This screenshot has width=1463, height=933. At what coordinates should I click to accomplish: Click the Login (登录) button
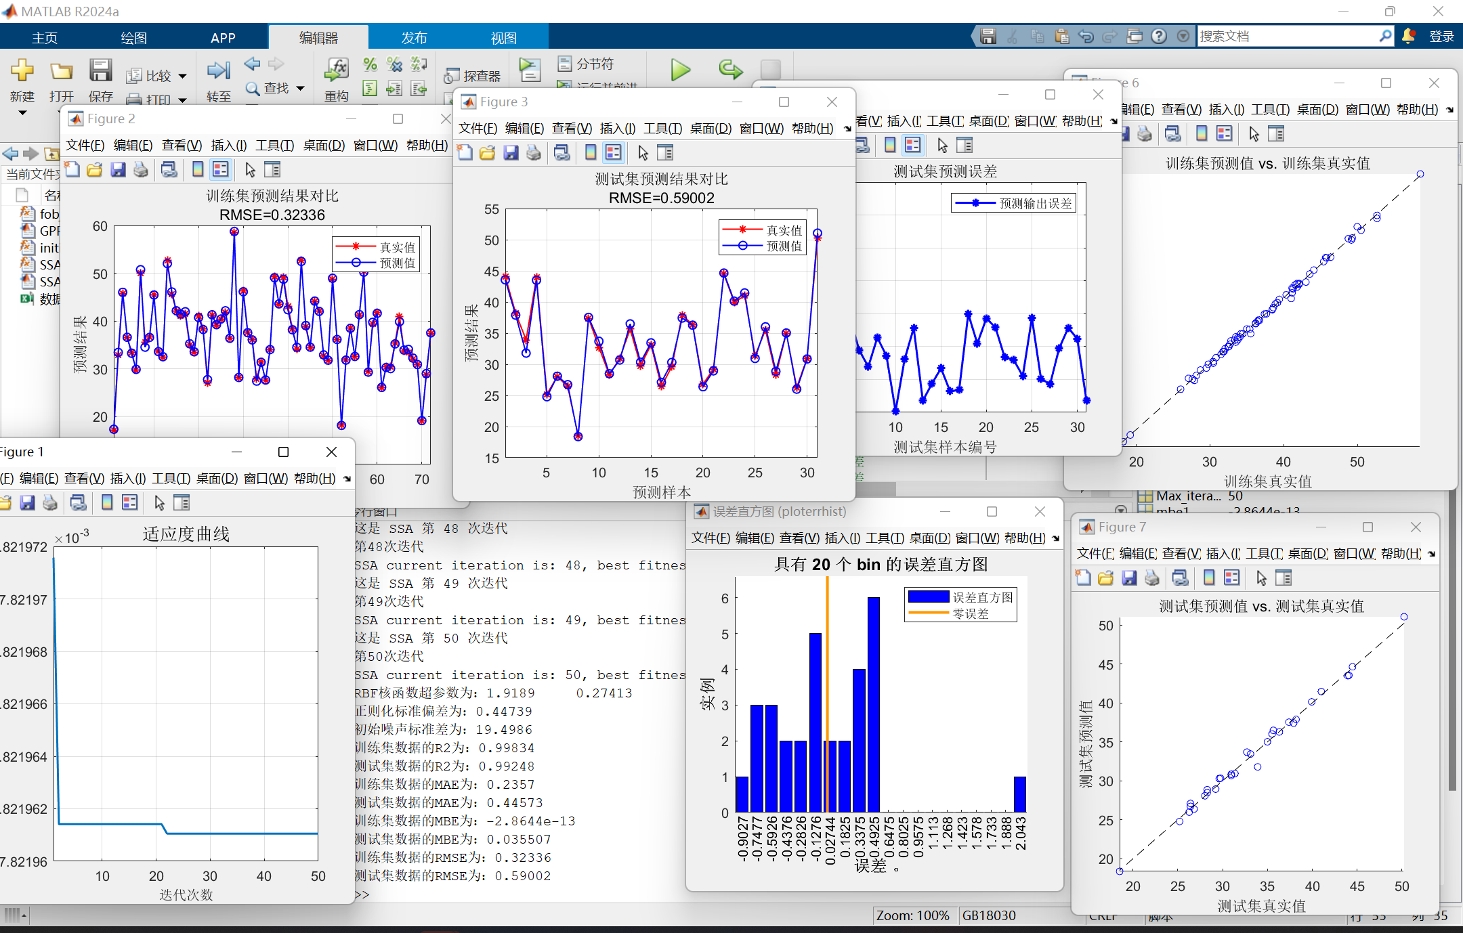[x=1441, y=37]
